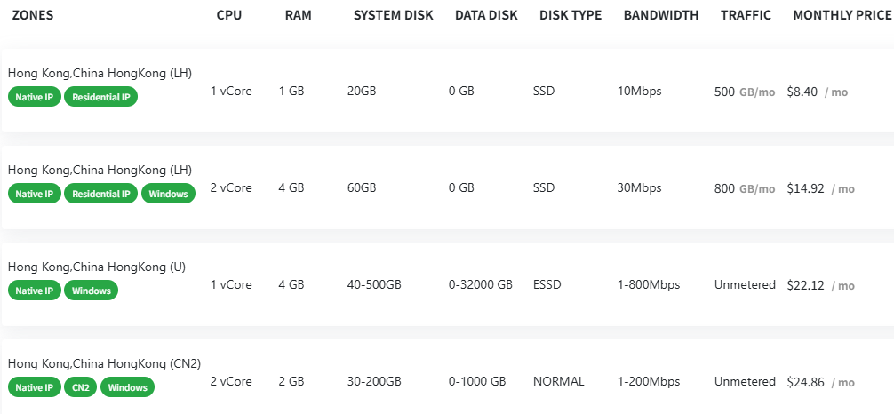894x414 pixels.
Task: Click the MONTHLY PRICE column header
Action: (842, 15)
